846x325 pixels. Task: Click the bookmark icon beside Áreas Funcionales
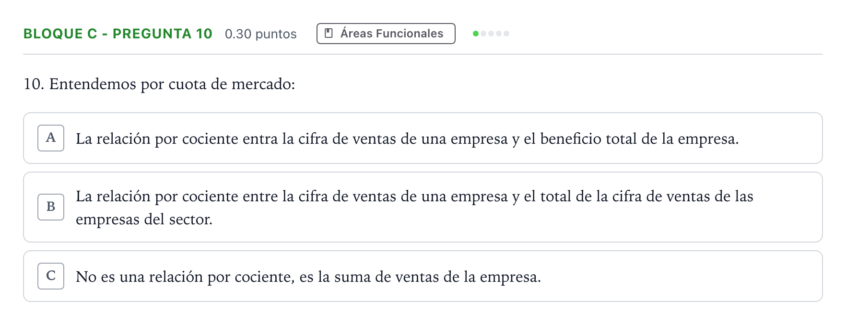point(329,33)
